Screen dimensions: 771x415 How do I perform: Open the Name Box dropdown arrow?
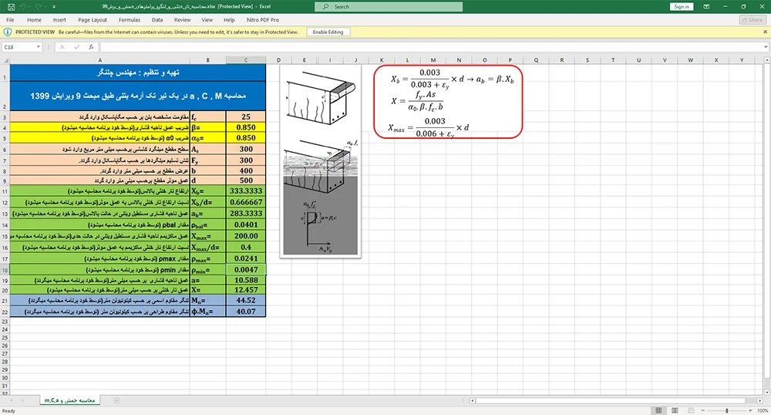coord(39,47)
